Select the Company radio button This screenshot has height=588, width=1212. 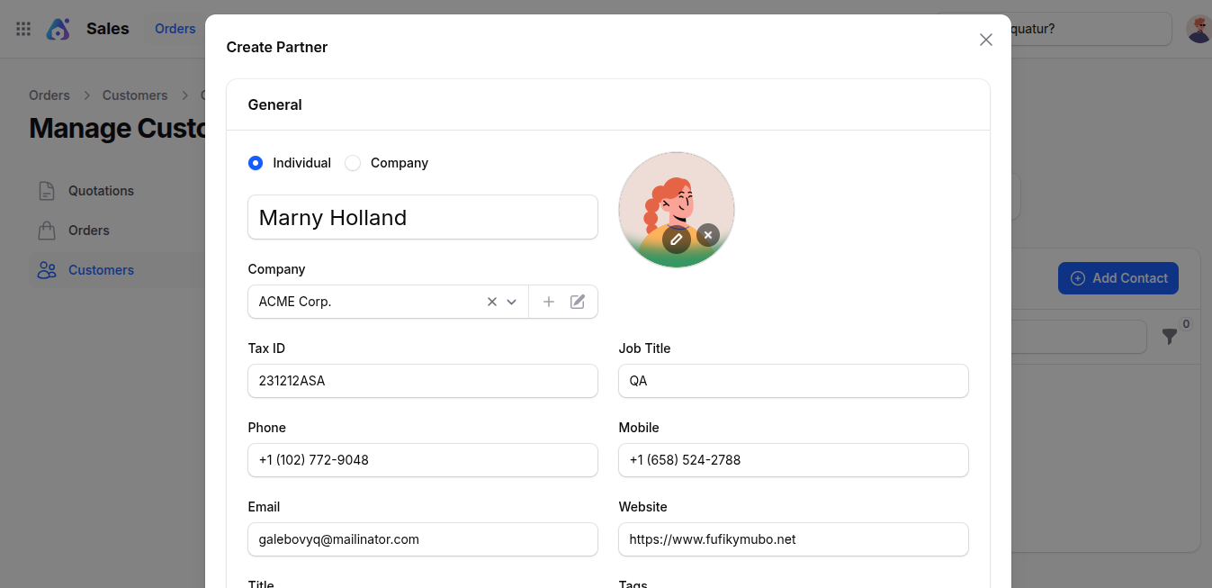tap(352, 163)
